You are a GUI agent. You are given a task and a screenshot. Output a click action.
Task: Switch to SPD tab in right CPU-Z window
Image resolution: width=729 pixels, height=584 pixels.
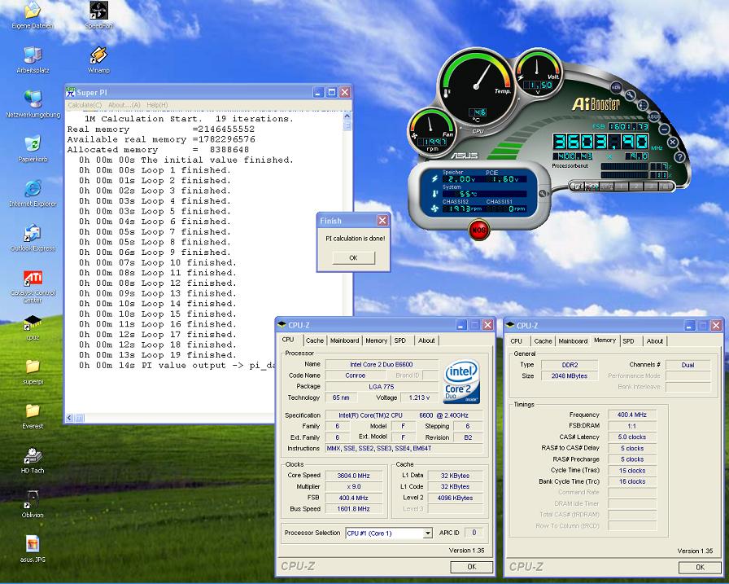629,341
